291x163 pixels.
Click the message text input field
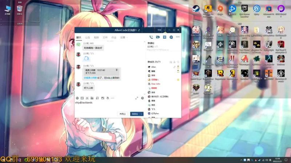tap(110, 106)
